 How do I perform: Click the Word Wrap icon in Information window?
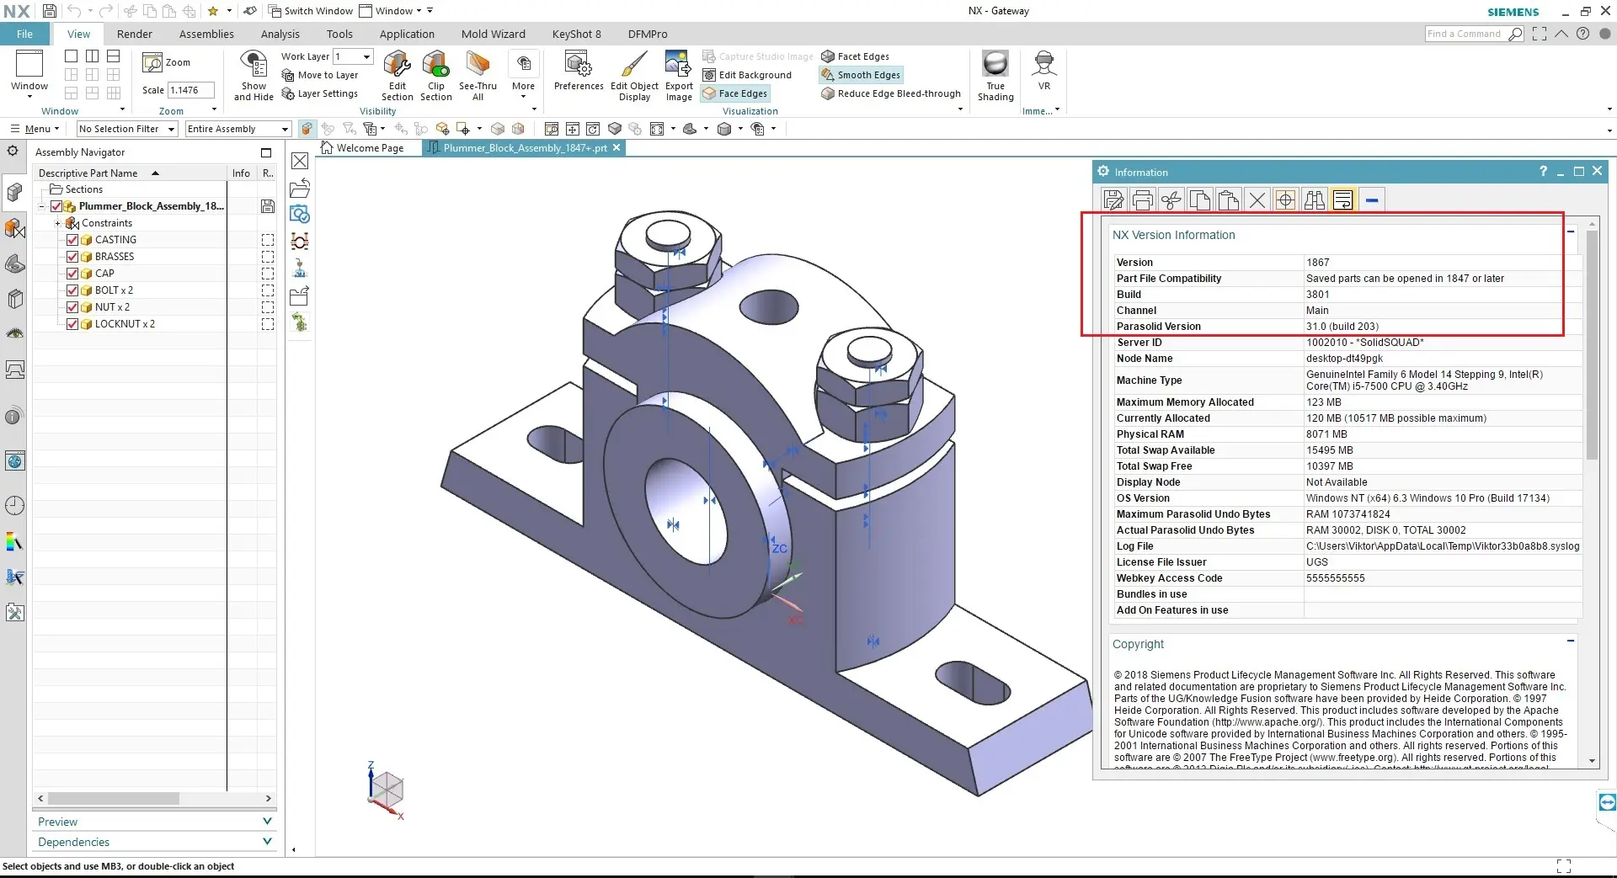coord(1343,200)
